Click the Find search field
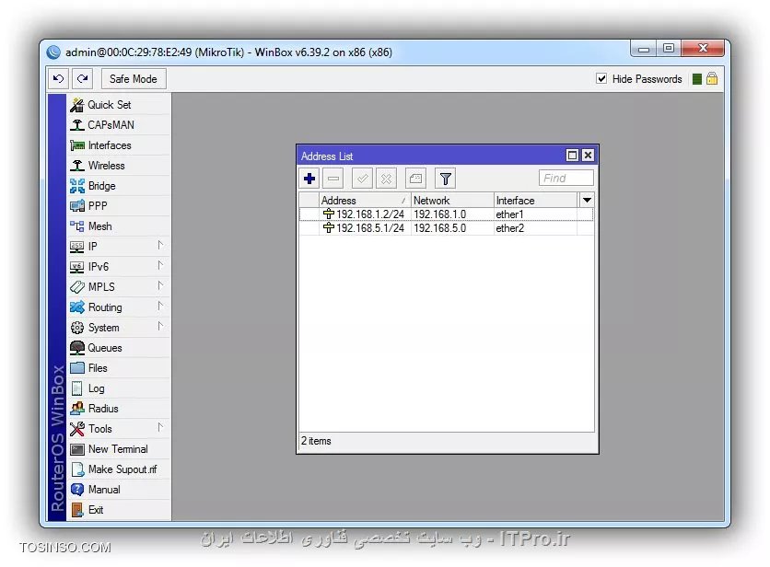Screen dimensions: 770x567 click(566, 179)
